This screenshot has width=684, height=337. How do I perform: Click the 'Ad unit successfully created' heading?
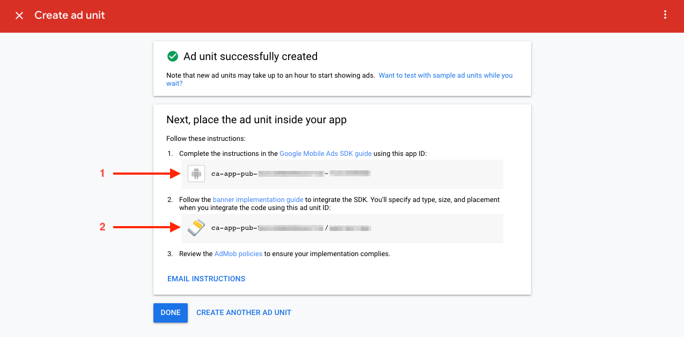click(251, 56)
